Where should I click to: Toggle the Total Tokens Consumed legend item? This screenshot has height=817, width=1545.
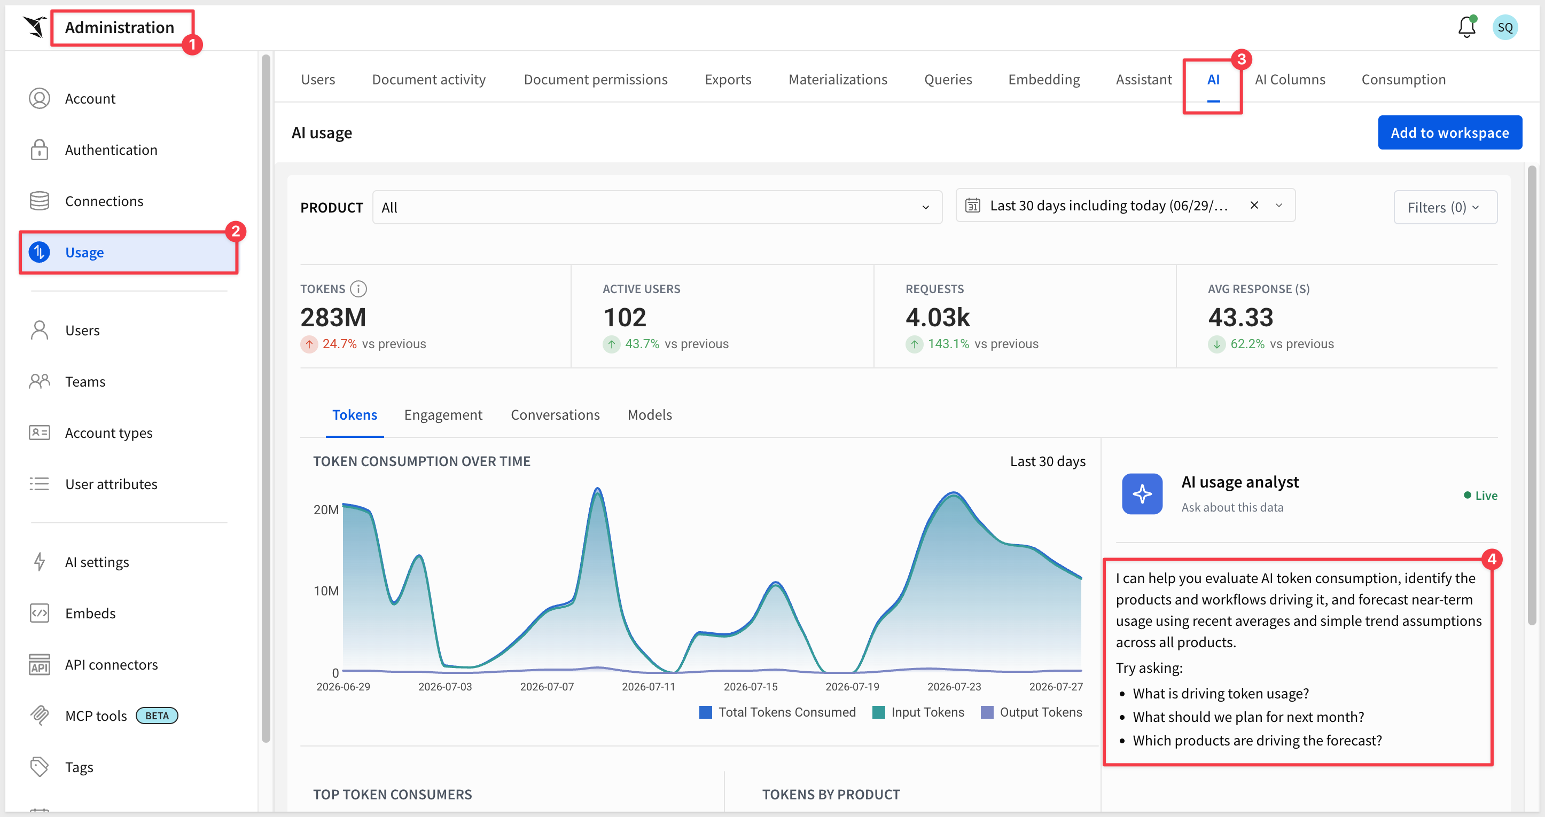[777, 712]
